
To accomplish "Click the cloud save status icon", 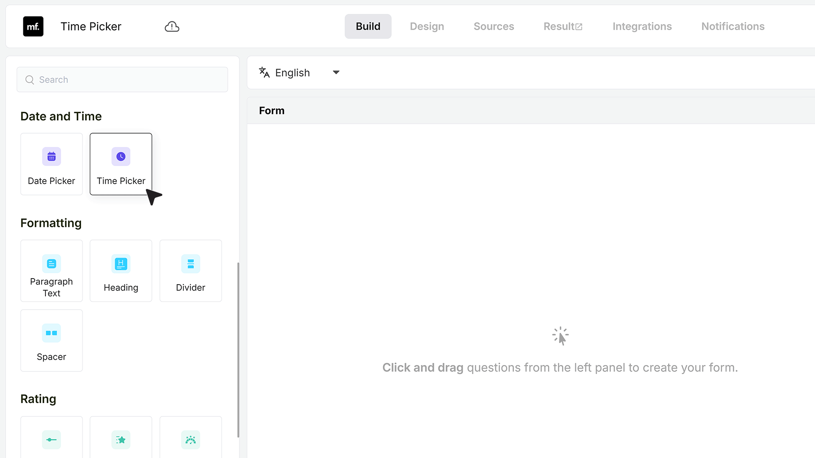I will tap(172, 26).
